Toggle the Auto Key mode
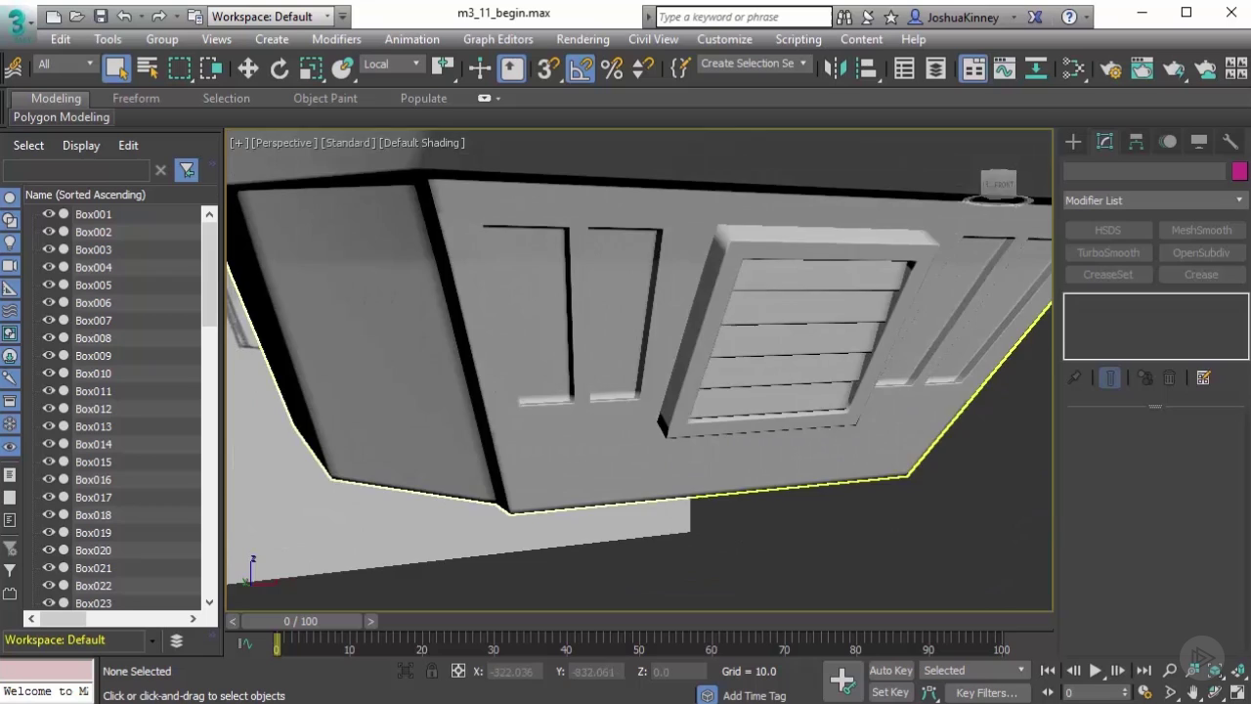1251x704 pixels. click(890, 671)
